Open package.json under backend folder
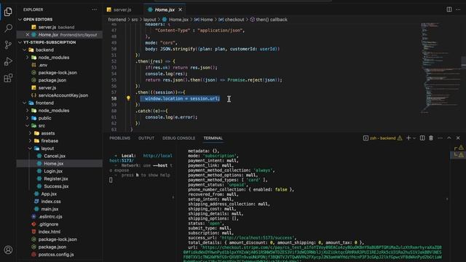 tap(52, 80)
